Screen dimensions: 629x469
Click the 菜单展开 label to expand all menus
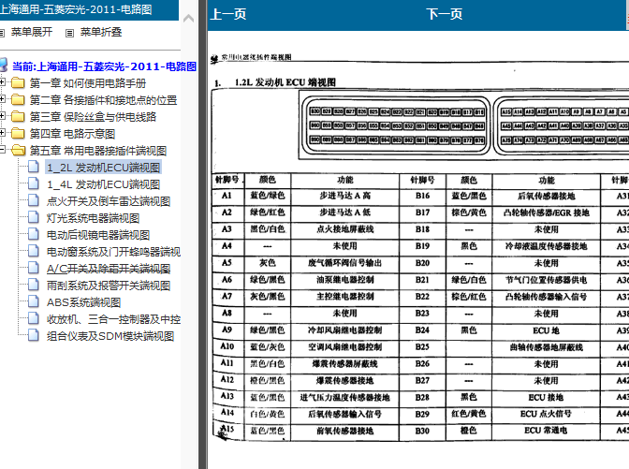32,32
